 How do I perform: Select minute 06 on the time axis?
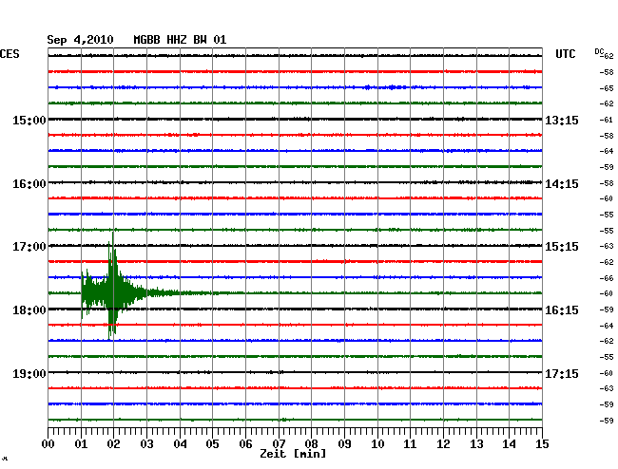(245, 444)
